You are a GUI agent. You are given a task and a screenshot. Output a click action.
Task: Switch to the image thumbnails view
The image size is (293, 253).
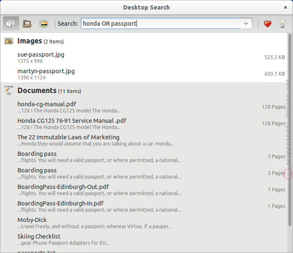click(44, 24)
